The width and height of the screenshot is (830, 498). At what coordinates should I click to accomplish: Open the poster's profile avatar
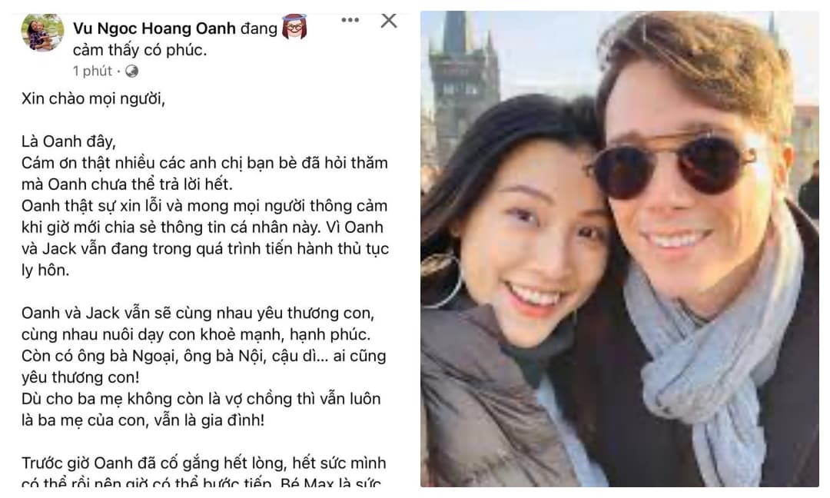coord(43,32)
